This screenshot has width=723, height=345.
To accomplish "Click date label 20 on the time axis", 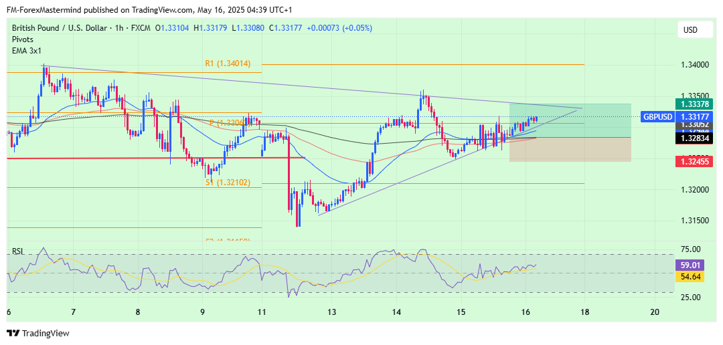I will click(654, 312).
